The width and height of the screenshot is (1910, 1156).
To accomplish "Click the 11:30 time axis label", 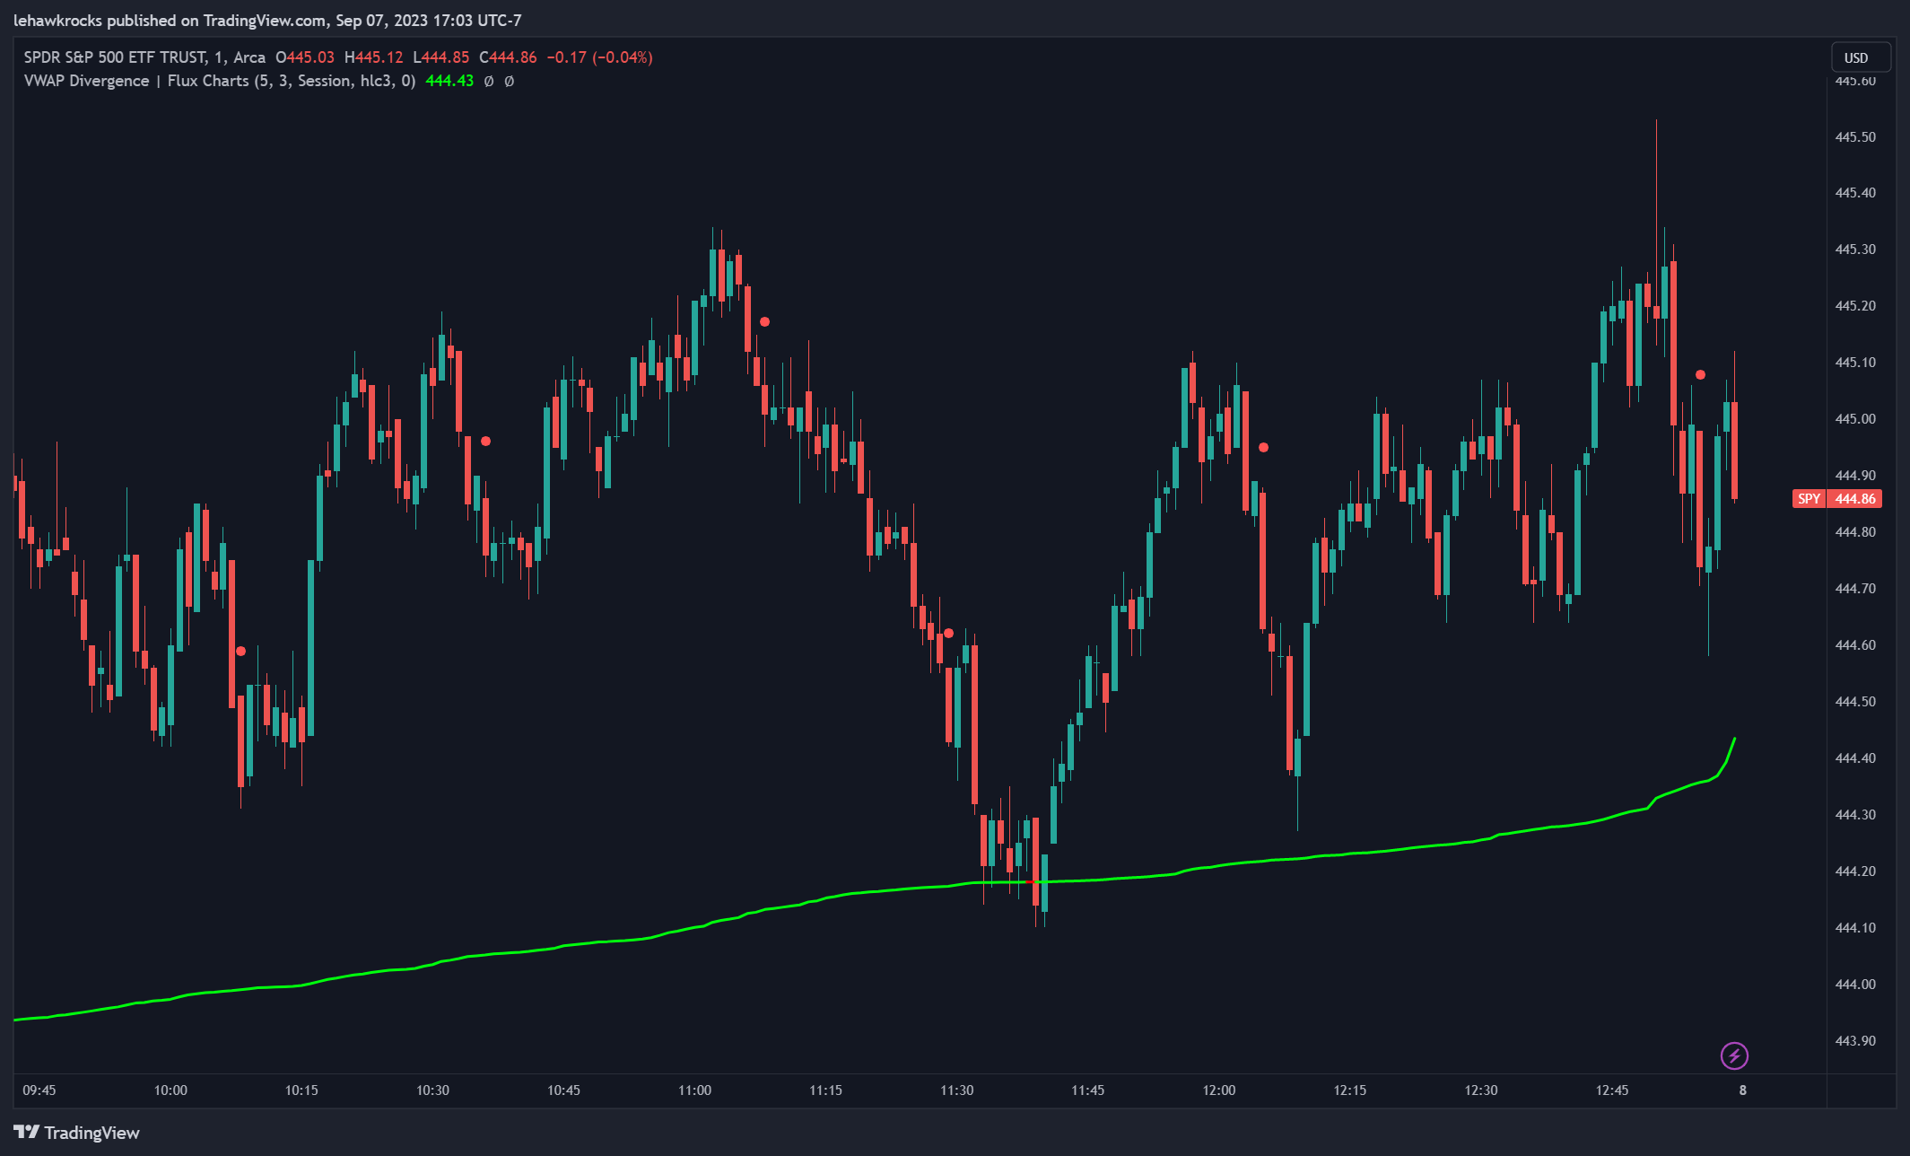I will coord(956,1090).
